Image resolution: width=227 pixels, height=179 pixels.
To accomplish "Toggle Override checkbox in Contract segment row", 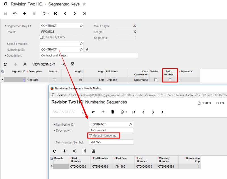I will pos(54,80).
